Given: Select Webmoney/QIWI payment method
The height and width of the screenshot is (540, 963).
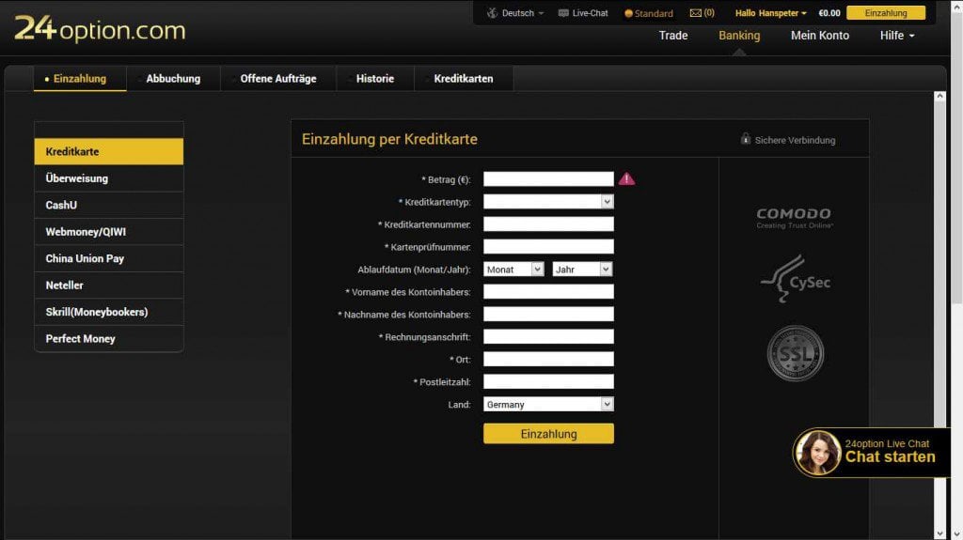Looking at the screenshot, I should pos(109,232).
